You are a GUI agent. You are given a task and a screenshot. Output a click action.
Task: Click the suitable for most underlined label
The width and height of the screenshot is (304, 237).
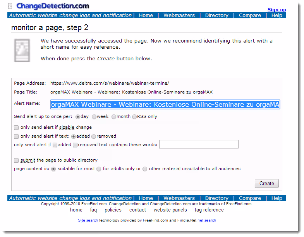[x=76, y=169]
